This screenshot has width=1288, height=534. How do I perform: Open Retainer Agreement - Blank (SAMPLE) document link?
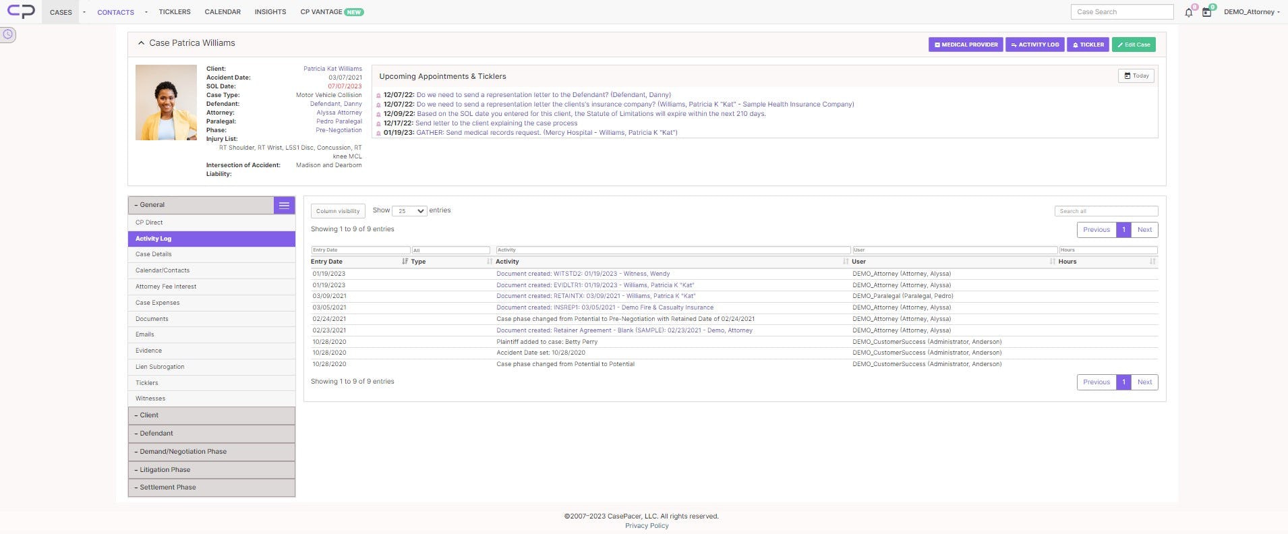(624, 330)
